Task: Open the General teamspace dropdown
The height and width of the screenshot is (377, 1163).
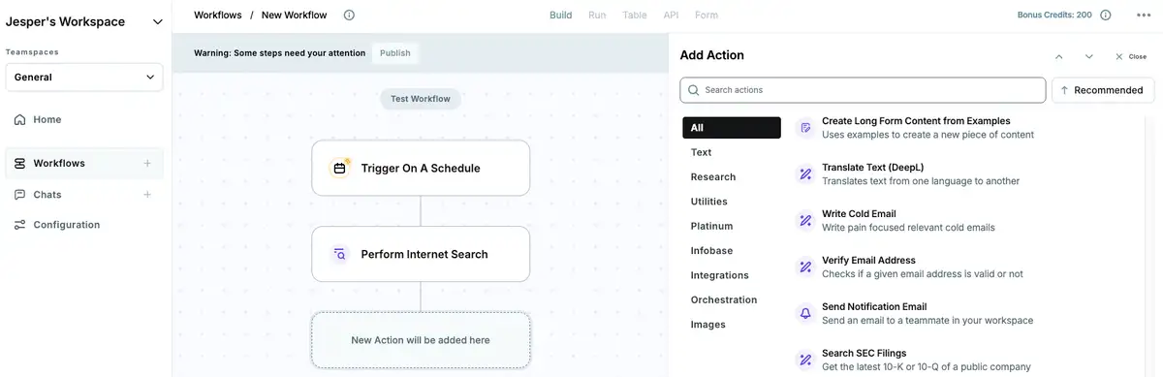Action: click(x=84, y=77)
